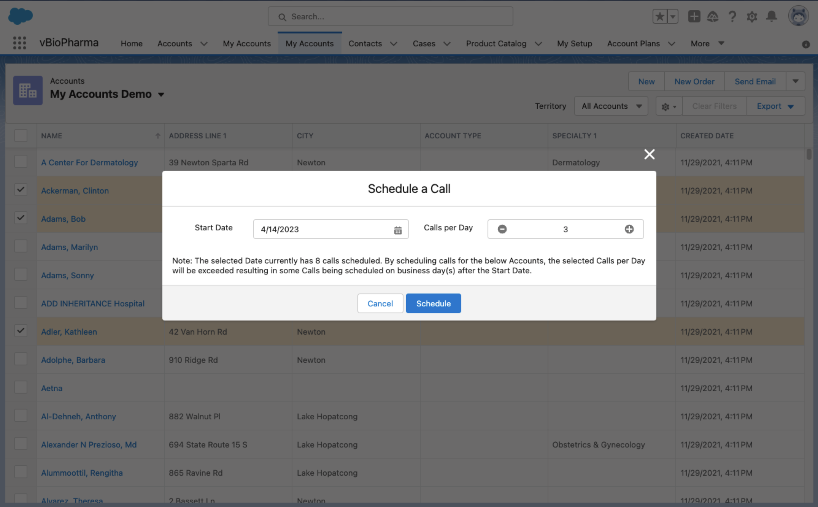Click the Favorites star icon
The width and height of the screenshot is (818, 507).
click(659, 17)
